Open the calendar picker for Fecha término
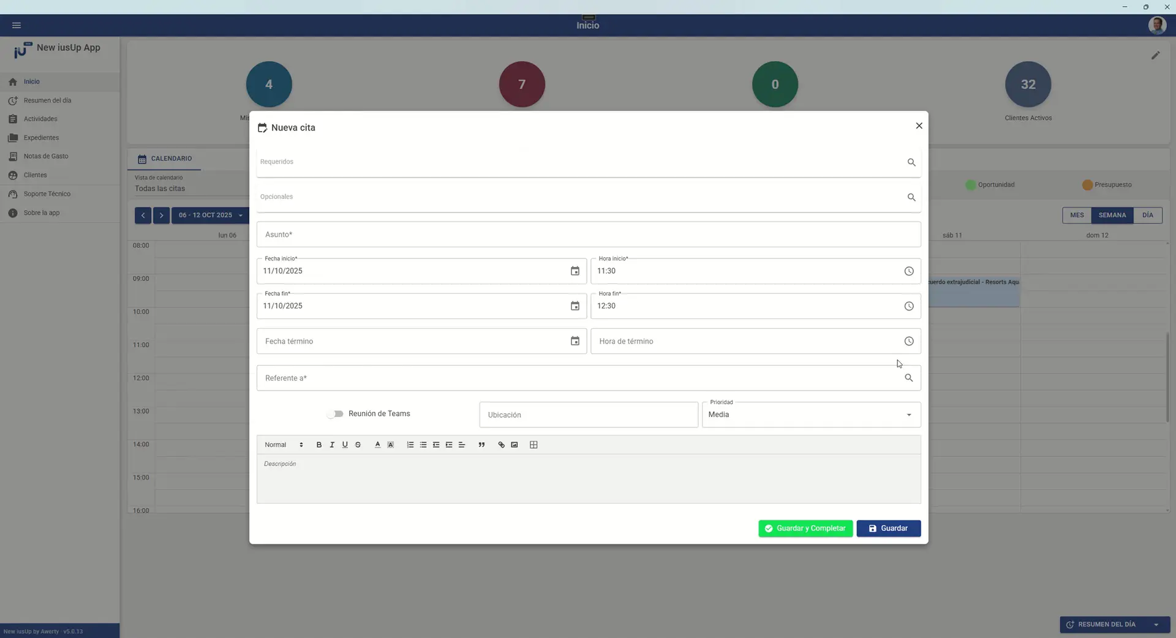 (575, 342)
